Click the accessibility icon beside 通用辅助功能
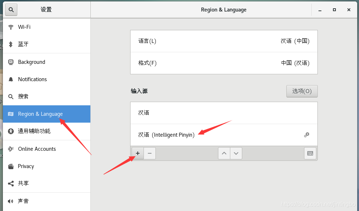This screenshot has width=359, height=211. [11, 131]
